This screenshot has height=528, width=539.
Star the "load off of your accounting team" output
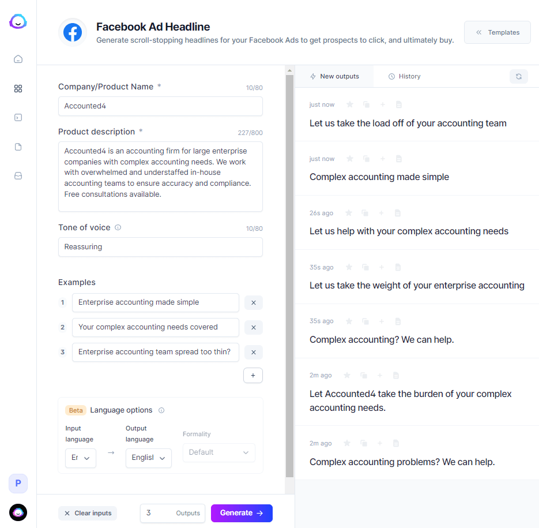pos(349,104)
